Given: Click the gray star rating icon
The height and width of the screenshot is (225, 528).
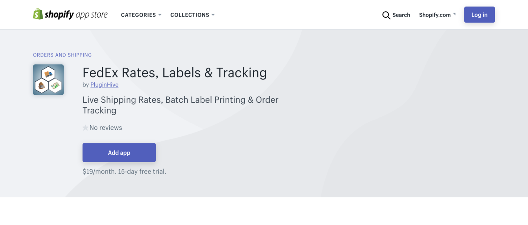Looking at the screenshot, I should pyautogui.click(x=85, y=127).
